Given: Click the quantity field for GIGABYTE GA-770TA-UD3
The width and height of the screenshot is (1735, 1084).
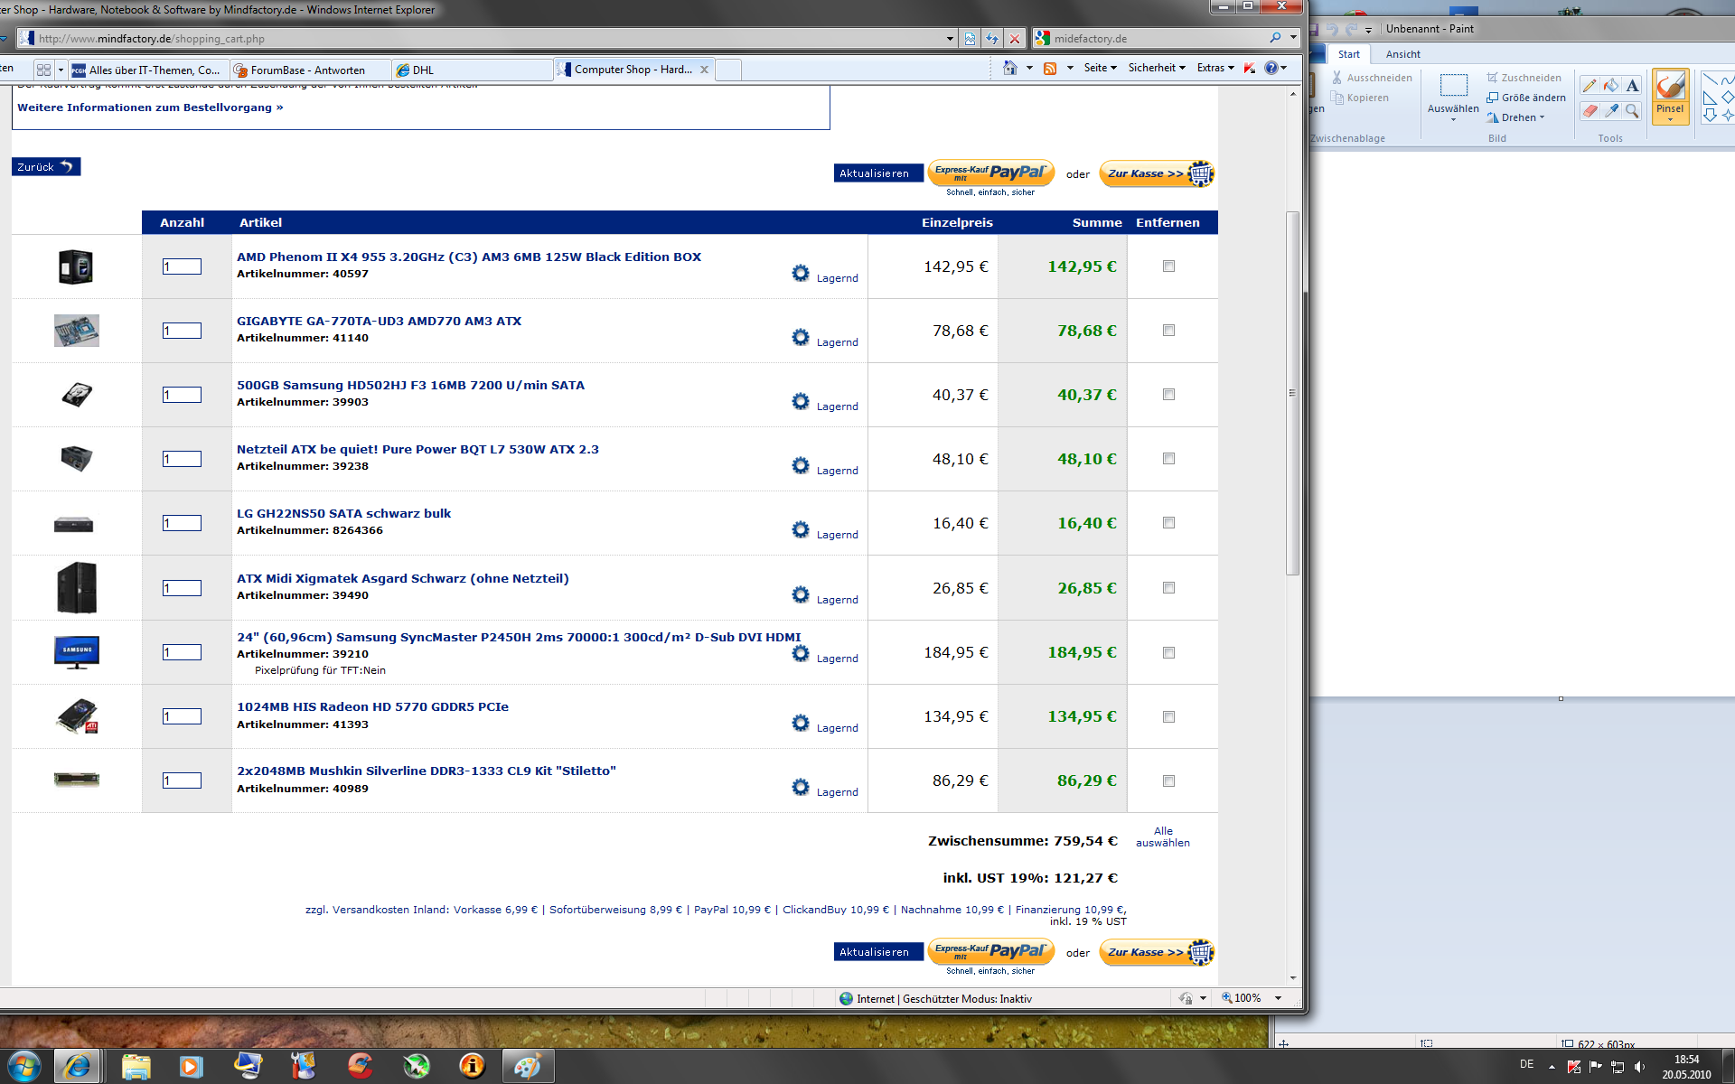Looking at the screenshot, I should (x=182, y=331).
